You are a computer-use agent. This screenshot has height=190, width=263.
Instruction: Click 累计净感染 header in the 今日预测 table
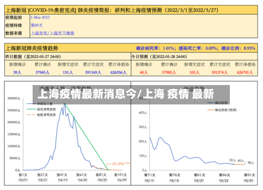[x=245, y=65]
